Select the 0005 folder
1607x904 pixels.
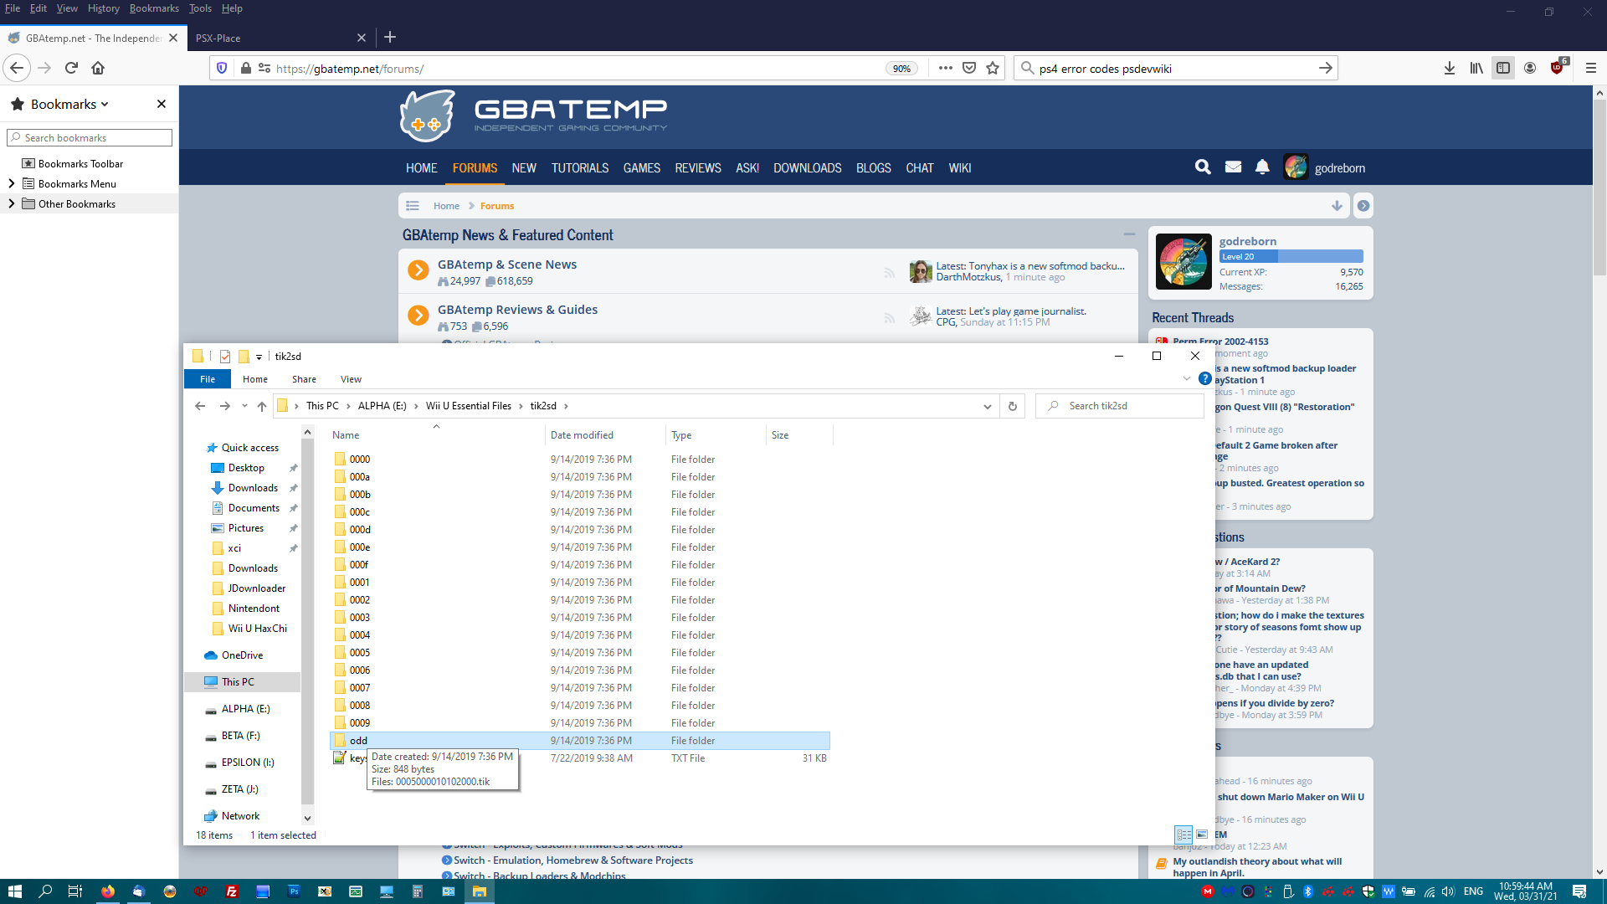(360, 653)
